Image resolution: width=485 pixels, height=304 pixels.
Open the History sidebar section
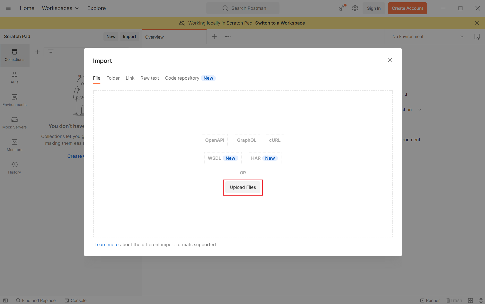[15, 168]
